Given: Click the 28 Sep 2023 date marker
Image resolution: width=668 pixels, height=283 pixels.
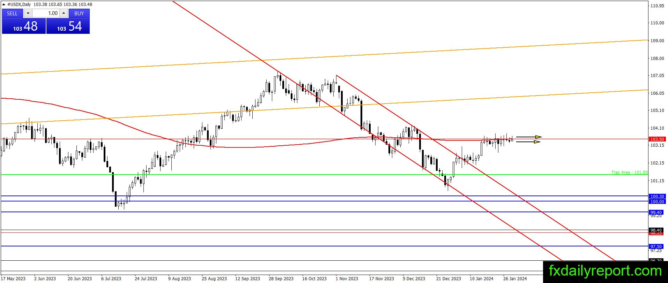Looking at the screenshot, I should 281,278.
